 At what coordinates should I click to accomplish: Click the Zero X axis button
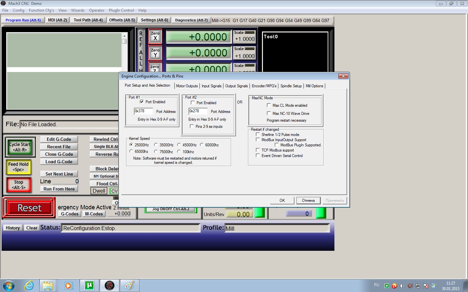155,36
